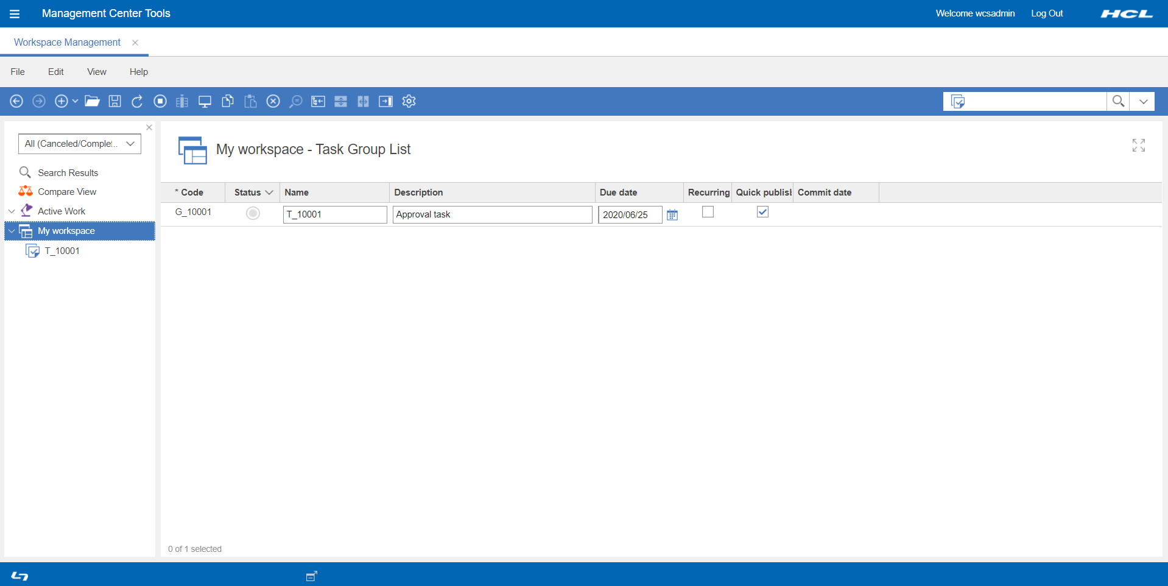The image size is (1168, 586).
Task: Click the Compare View sidebar icon
Action: [x=26, y=191]
